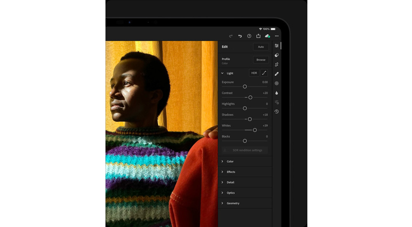Click the Auto button
Viewport: 412px width, 227px height.
261,47
